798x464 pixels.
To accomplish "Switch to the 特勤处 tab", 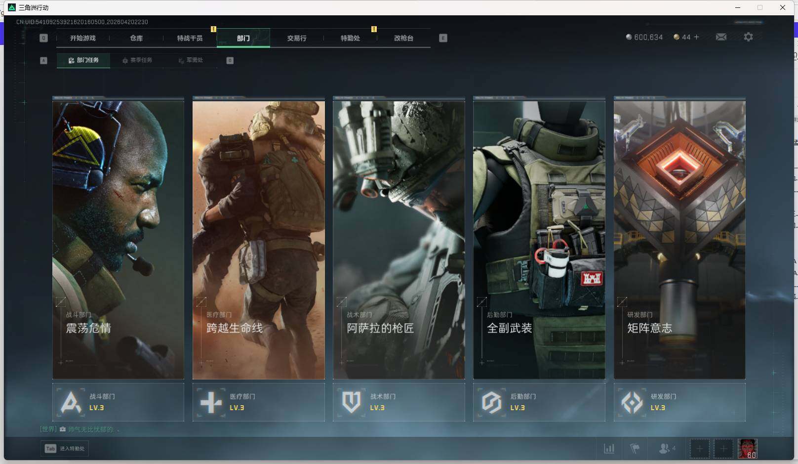I will point(350,38).
